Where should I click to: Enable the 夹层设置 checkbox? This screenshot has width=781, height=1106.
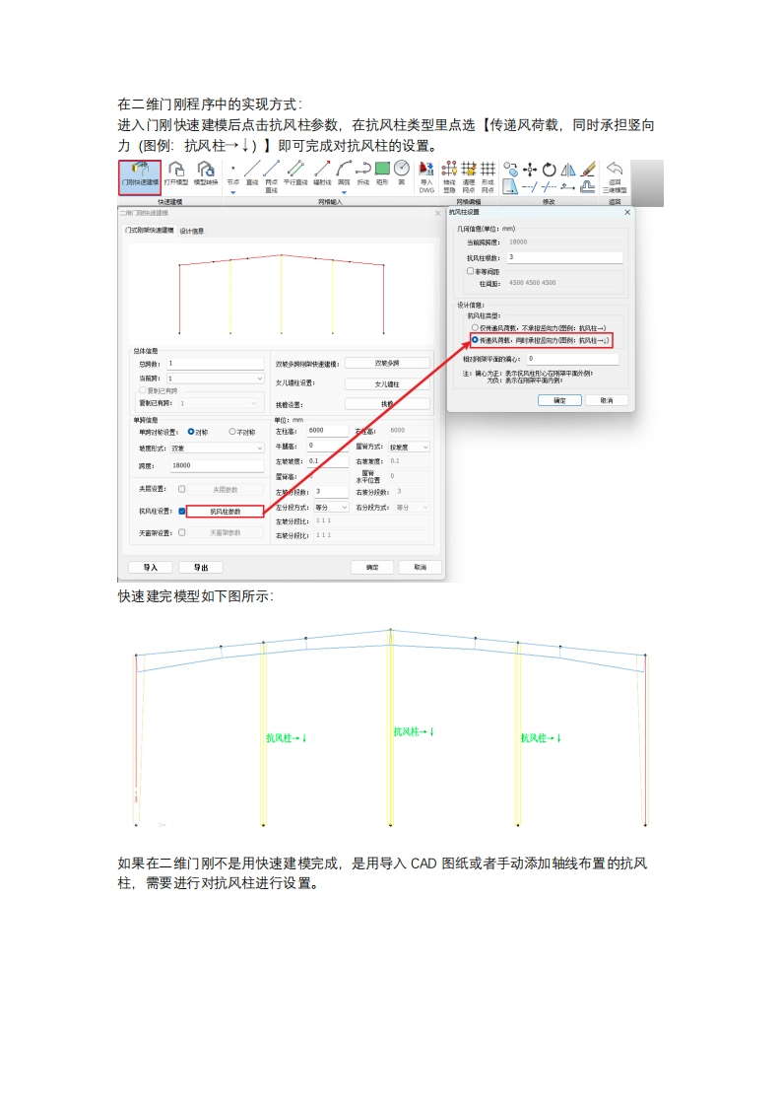click(x=182, y=489)
